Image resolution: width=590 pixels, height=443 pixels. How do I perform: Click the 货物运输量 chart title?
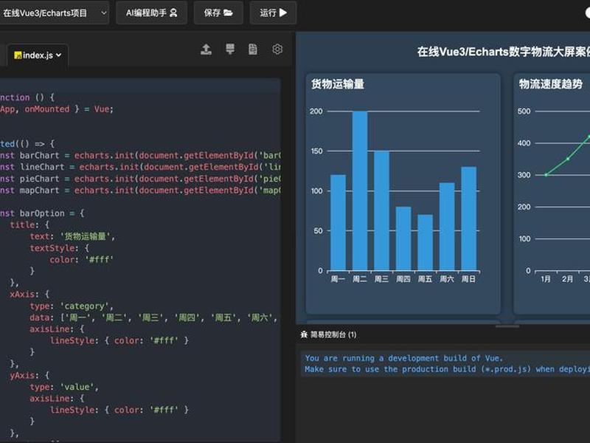pos(338,84)
